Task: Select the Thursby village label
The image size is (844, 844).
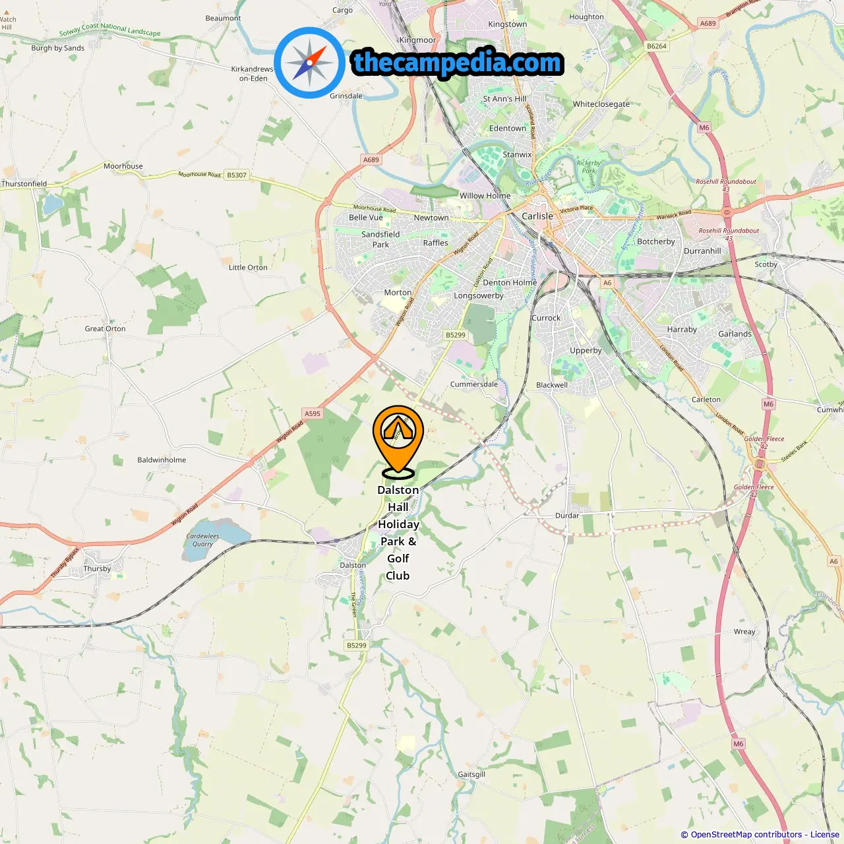Action: pos(97,568)
